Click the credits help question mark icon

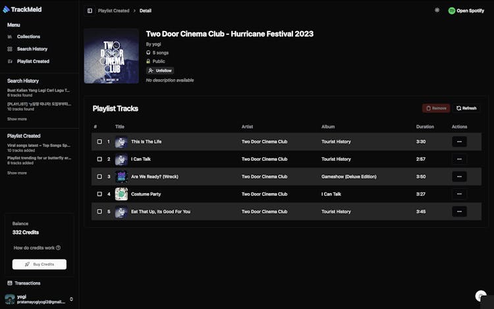(58, 248)
